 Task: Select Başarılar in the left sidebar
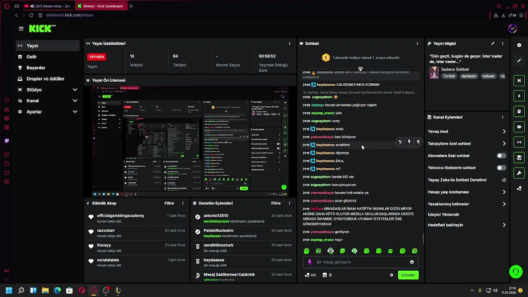point(48,68)
